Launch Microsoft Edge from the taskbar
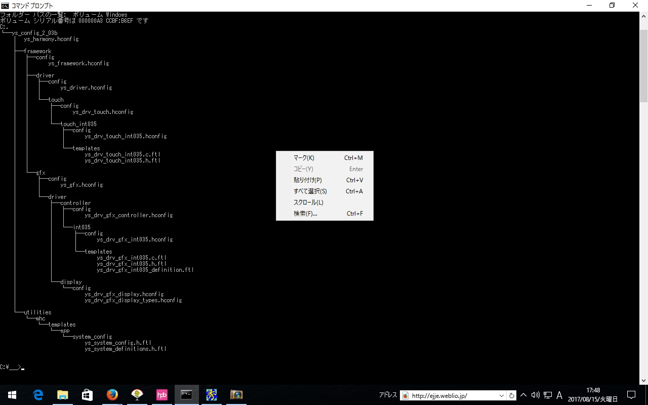Screen dimensions: 648x405 coord(38,395)
